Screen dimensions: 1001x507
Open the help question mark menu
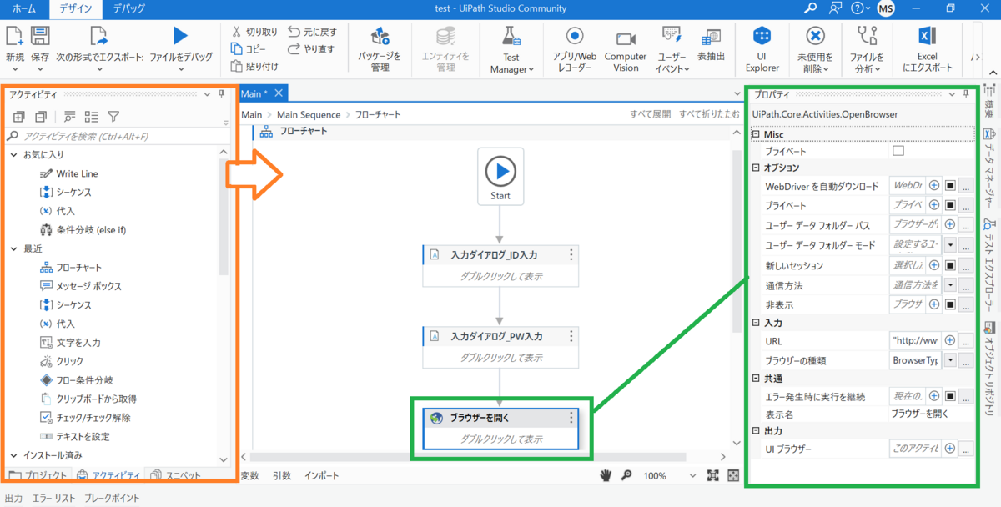[x=860, y=8]
